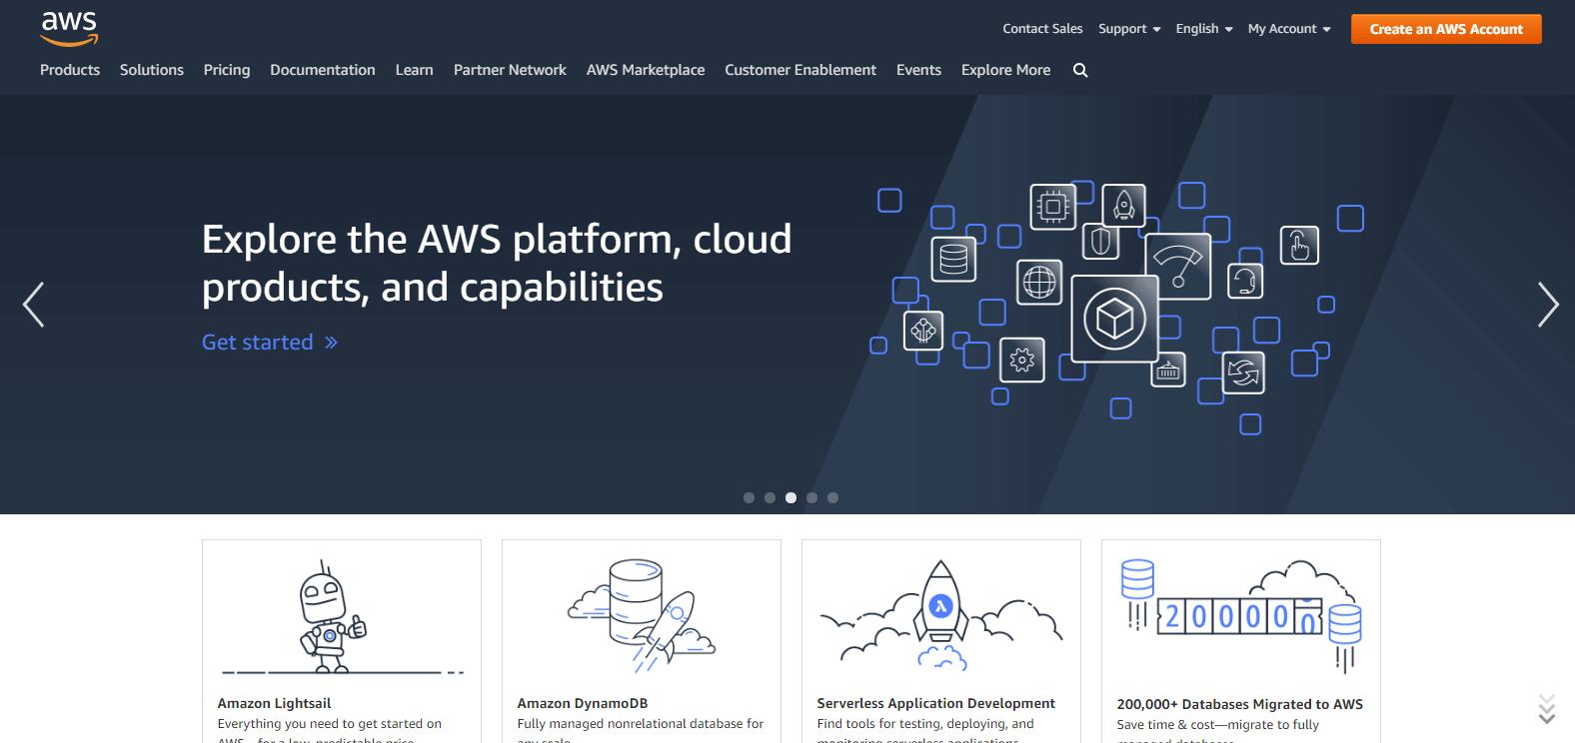Screen dimensions: 1575x743
Task: Open the Amazon DynamoDB card title
Action: click(x=583, y=703)
